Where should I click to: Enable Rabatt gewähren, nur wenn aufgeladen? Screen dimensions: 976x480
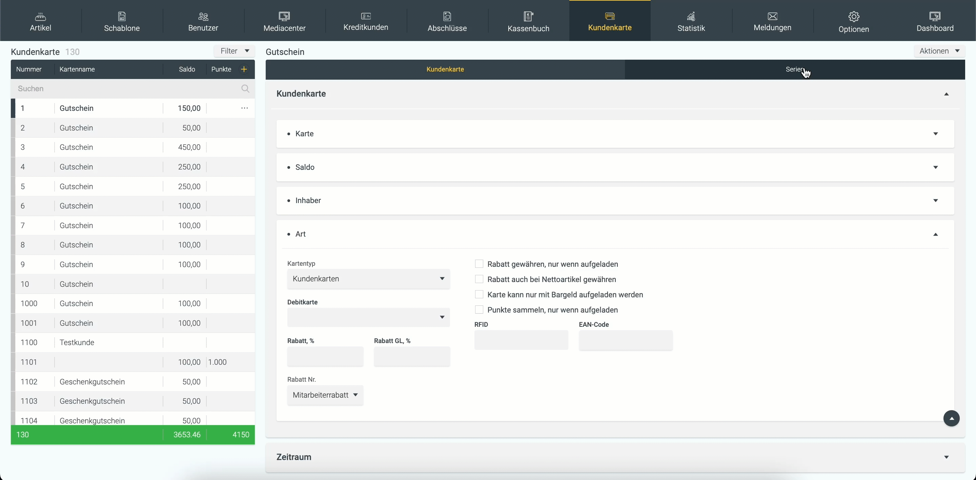tap(479, 264)
